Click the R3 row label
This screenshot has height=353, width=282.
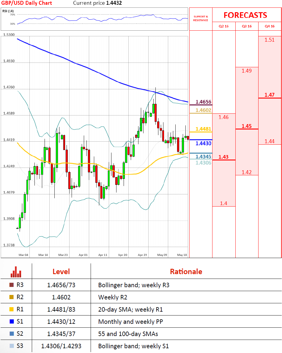tap(20, 285)
